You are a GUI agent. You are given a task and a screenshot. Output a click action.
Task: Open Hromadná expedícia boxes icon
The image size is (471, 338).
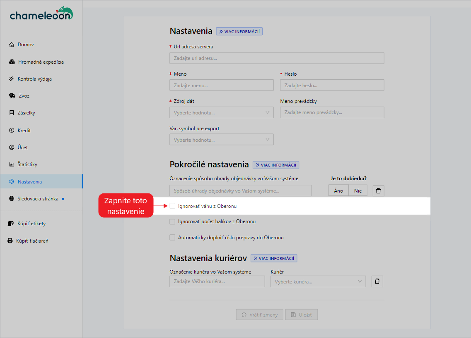12,62
